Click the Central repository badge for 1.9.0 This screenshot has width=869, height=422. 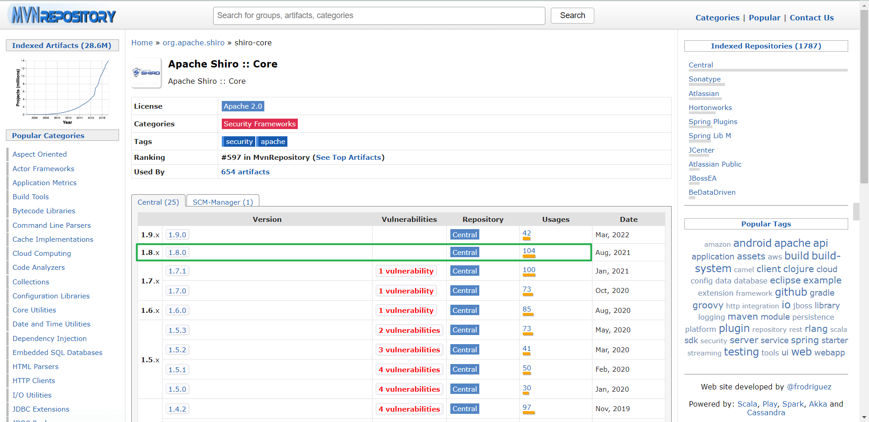pos(464,235)
